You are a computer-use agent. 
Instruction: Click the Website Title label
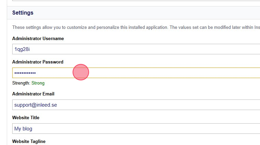tap(26, 117)
